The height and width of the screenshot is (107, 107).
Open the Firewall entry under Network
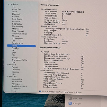coord(15,67)
